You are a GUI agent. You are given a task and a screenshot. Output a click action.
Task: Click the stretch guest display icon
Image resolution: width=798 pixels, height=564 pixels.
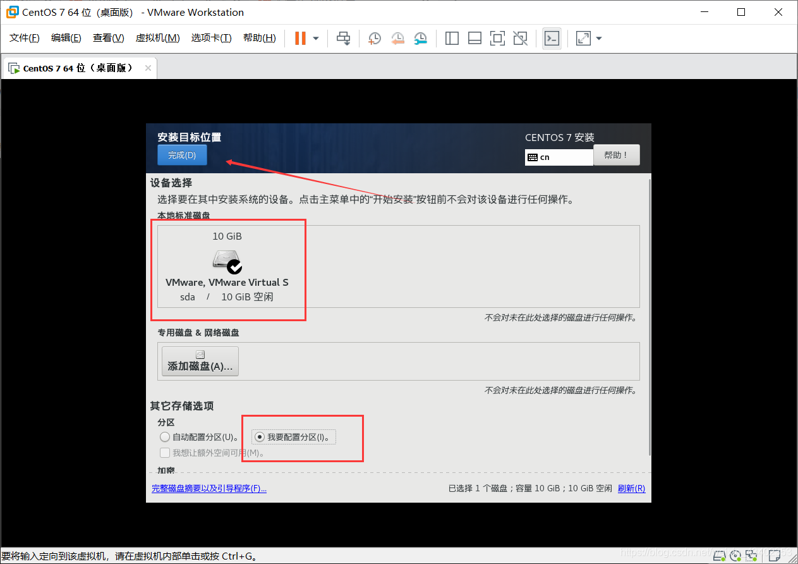pyautogui.click(x=583, y=39)
